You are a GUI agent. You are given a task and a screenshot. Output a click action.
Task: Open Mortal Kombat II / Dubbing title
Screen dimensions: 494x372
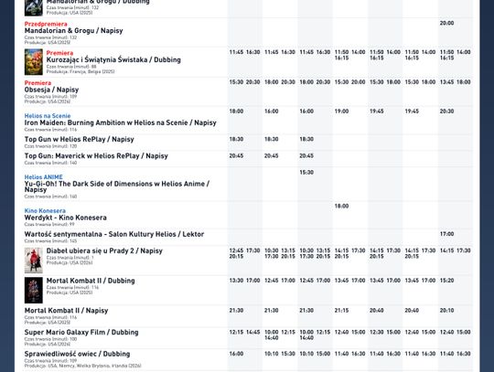(x=91, y=281)
